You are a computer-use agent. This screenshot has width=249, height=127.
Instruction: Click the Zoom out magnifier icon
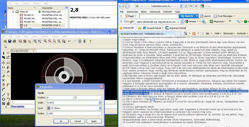(x=54, y=41)
